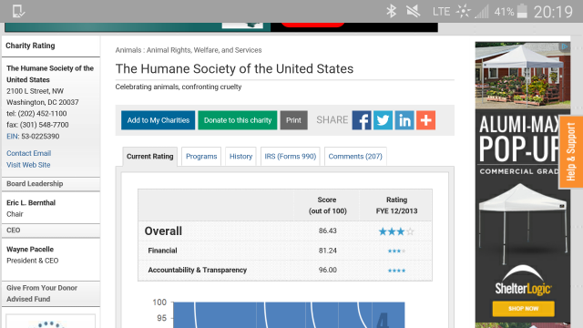583x328 pixels.
Task: Tap the screenshot notification icon
Action: pos(18,11)
